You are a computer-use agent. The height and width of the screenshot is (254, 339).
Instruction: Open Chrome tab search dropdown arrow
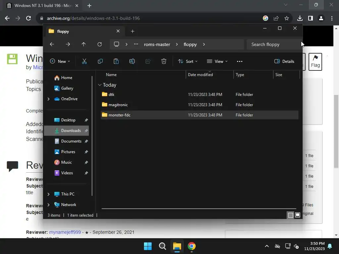pyautogui.click(x=286, y=5)
